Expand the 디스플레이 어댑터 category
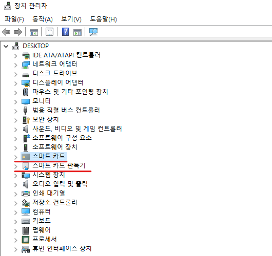 pos(16,83)
